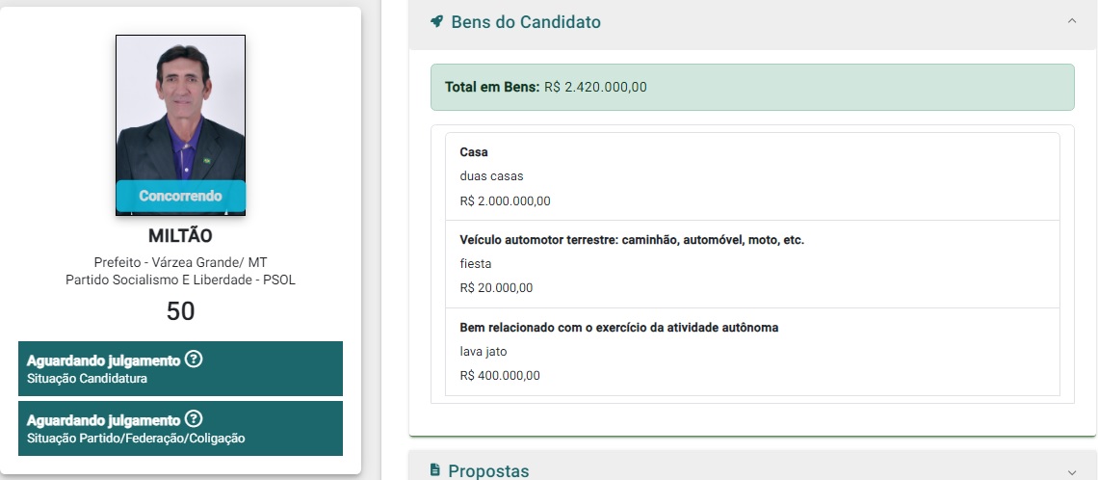Select the lava jato asset entry
Viewport: 1098px width, 480px height.
tap(751, 351)
